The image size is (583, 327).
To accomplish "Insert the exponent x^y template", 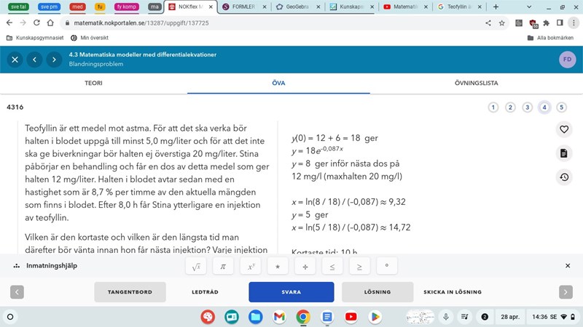I will coord(250,267).
